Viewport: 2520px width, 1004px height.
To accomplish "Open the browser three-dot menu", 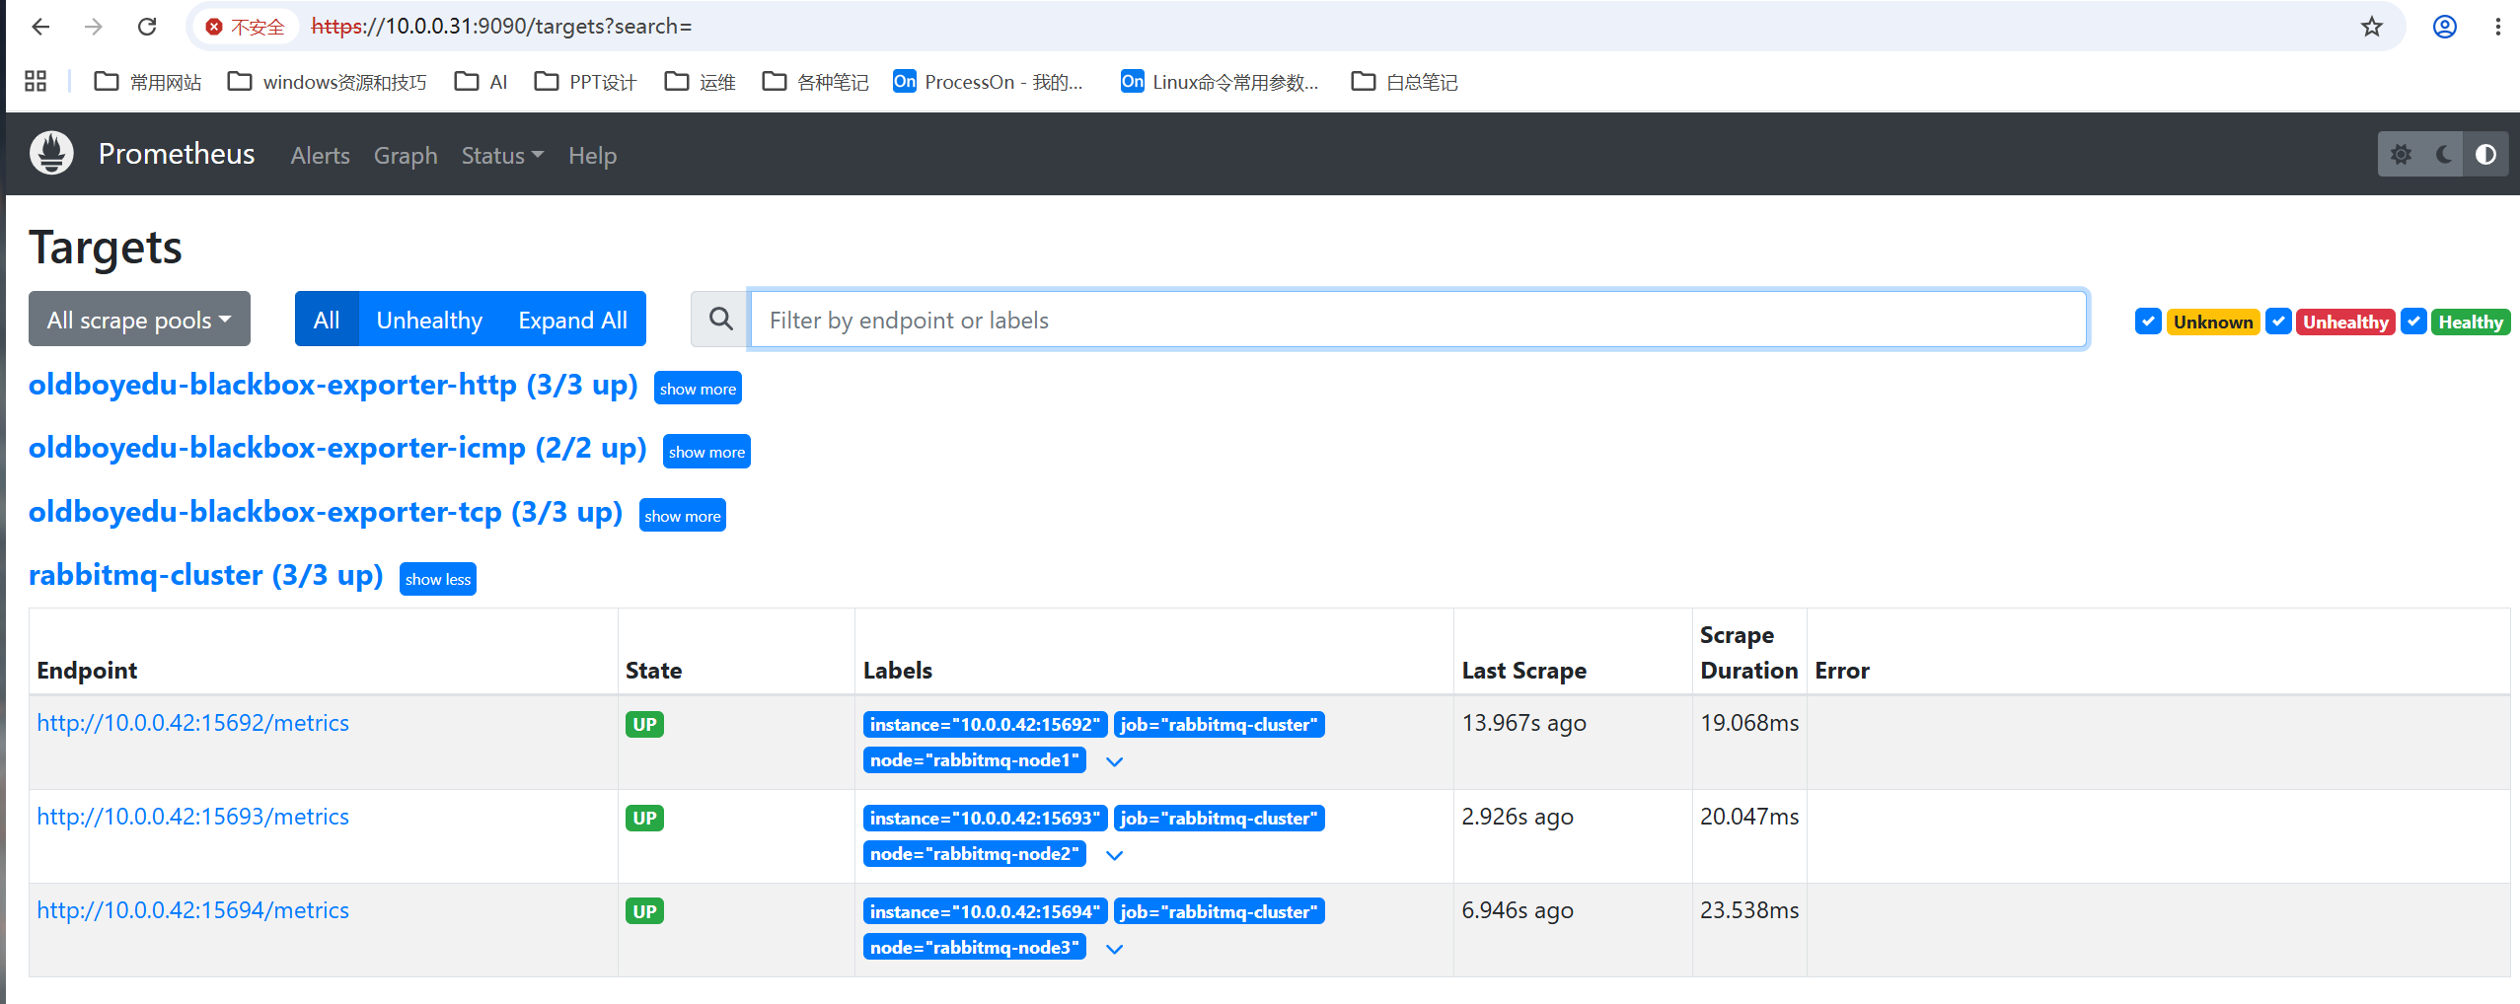I will tap(2498, 27).
